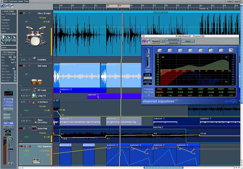Toggle record enable on ES2 Sequence track

point(27,146)
